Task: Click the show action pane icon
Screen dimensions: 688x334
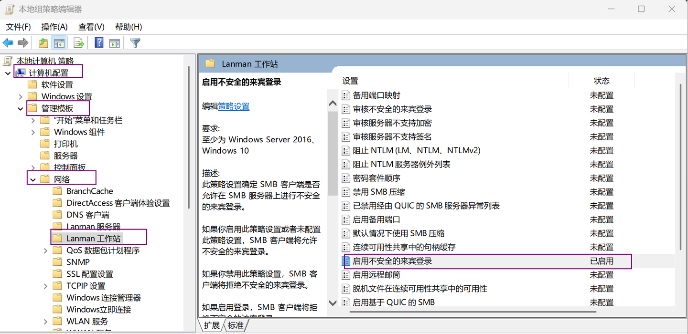Action: click(x=114, y=42)
